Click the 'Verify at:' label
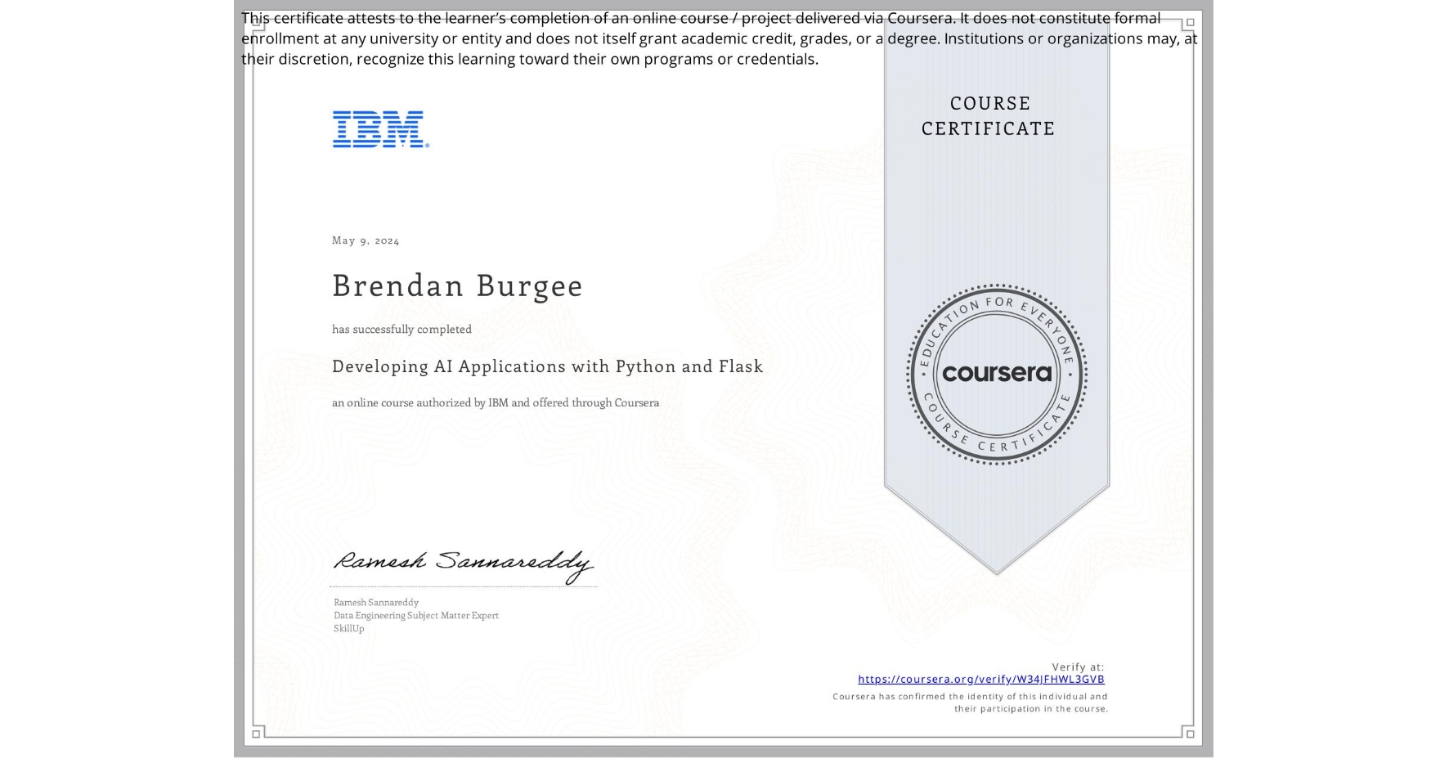This screenshot has height=759, width=1449. coord(1078,667)
